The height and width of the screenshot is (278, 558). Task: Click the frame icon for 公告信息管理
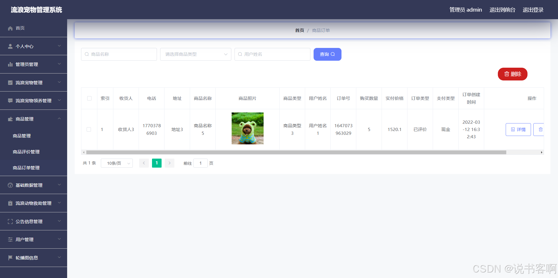click(10, 221)
